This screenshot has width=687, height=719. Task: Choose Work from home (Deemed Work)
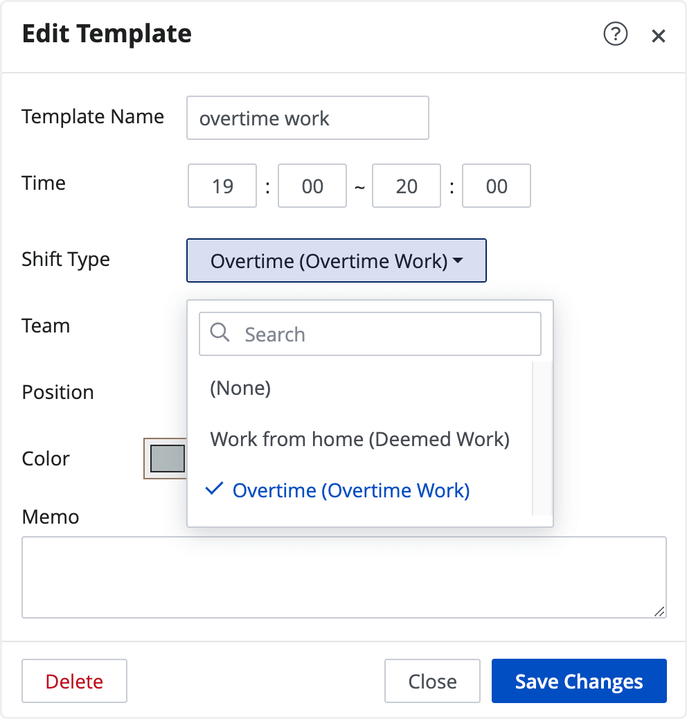pos(359,439)
